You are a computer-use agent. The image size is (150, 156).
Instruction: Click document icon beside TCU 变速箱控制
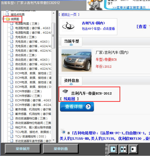coord(12,136)
